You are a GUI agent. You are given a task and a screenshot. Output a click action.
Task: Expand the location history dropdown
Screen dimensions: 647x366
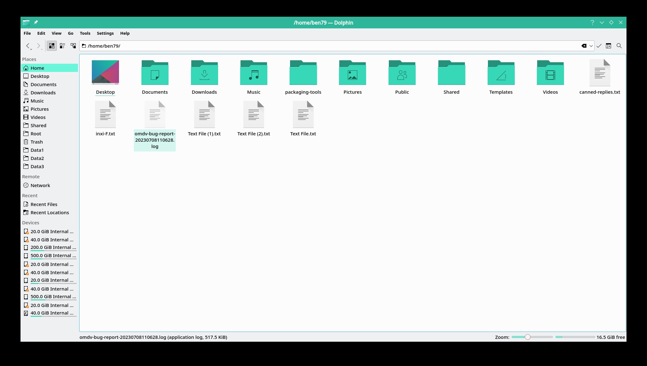[591, 46]
